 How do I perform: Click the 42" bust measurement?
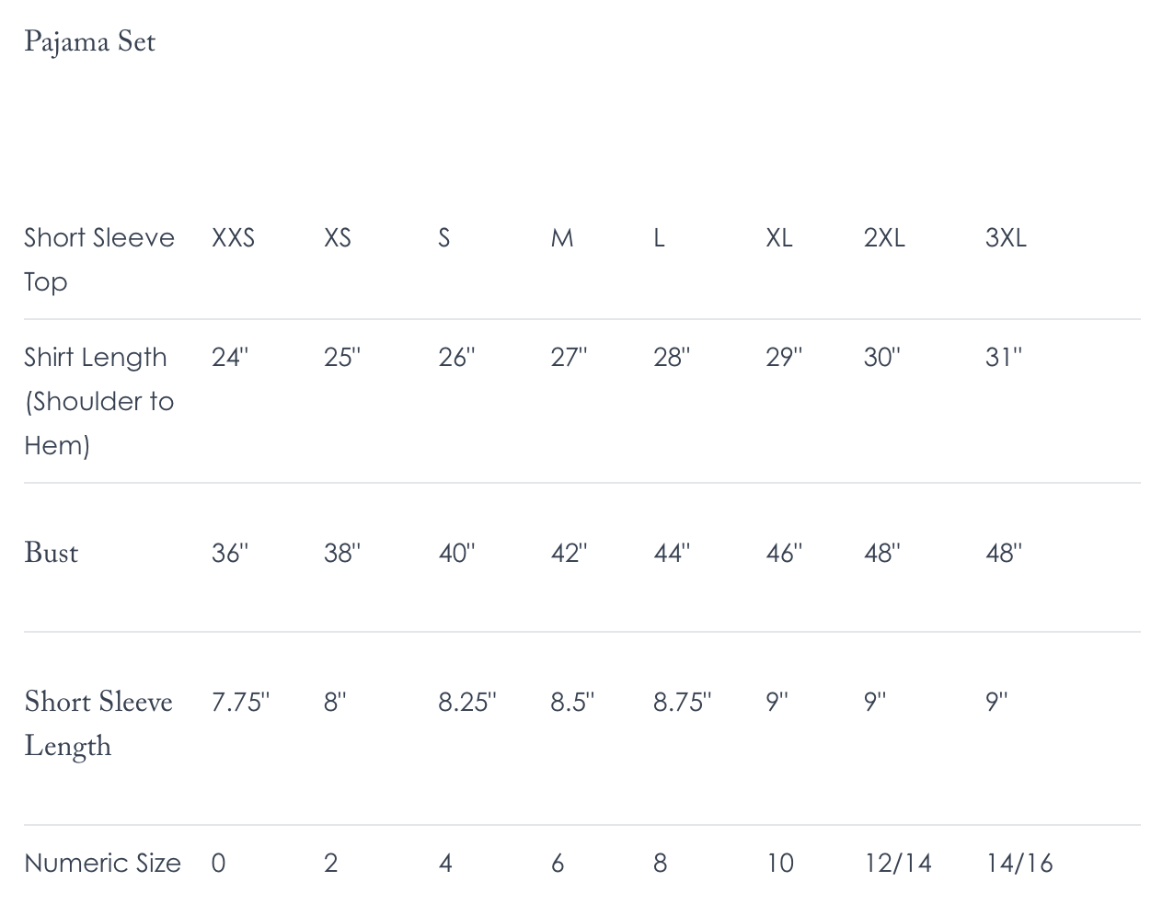pos(570,553)
